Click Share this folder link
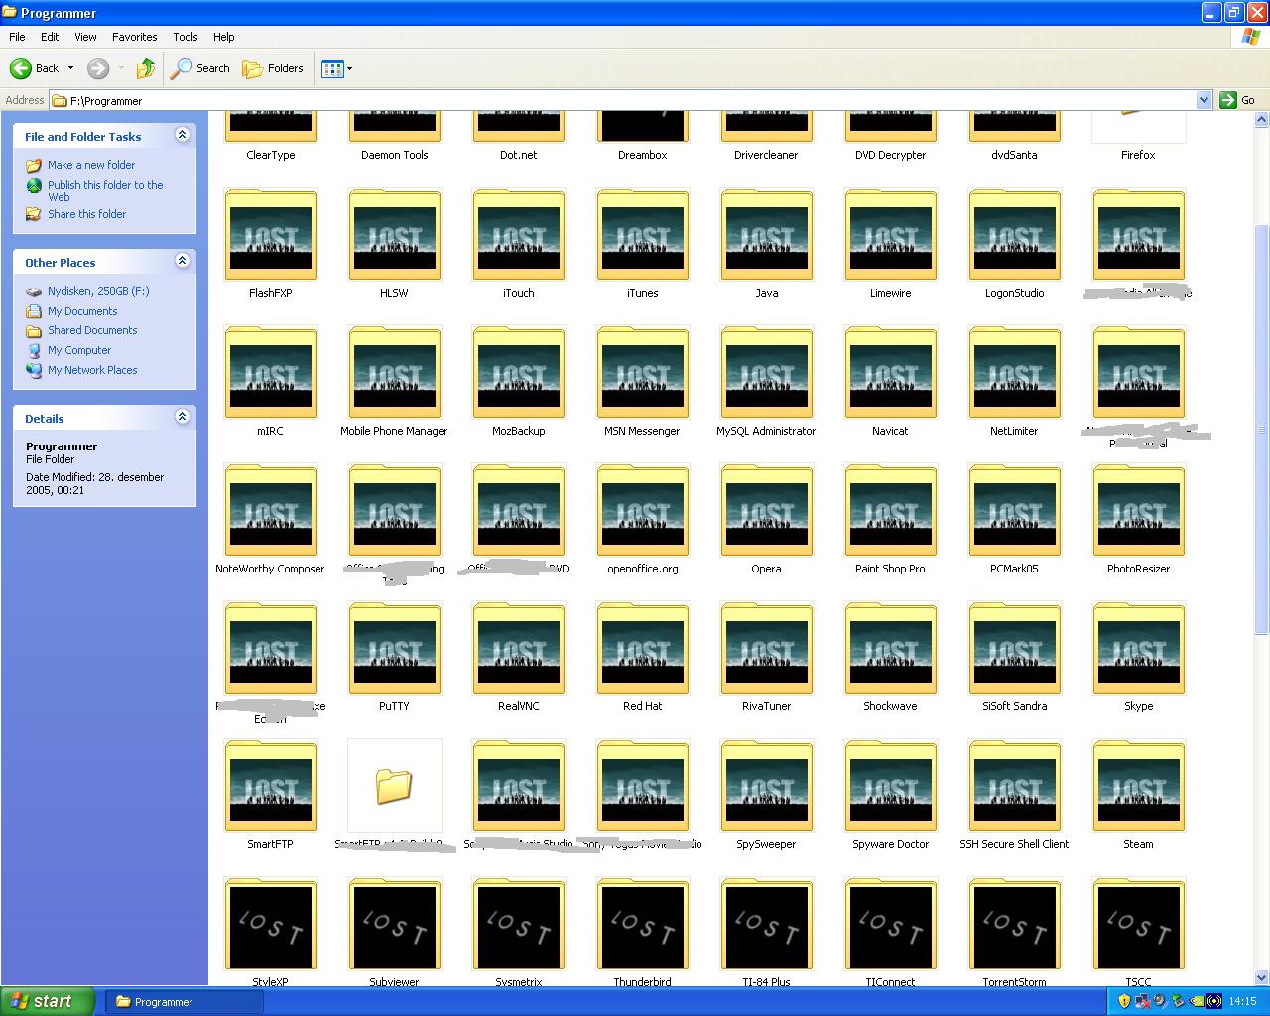The height and width of the screenshot is (1016, 1270). [x=87, y=214]
